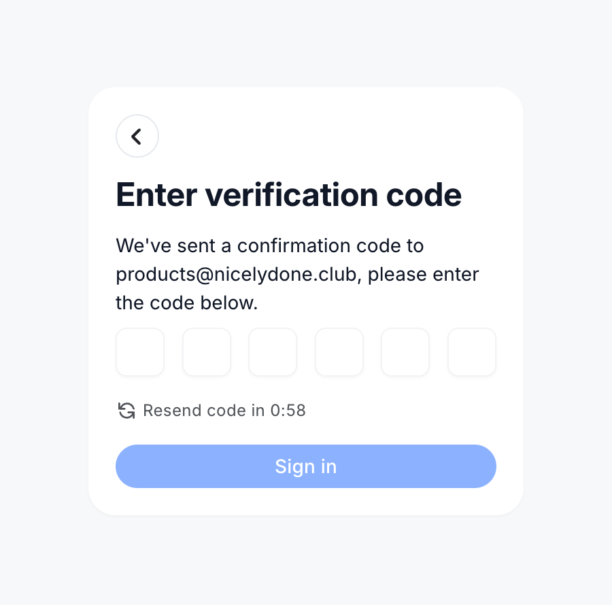612x605 pixels.
Task: Click the first verification code box
Action: coord(140,352)
